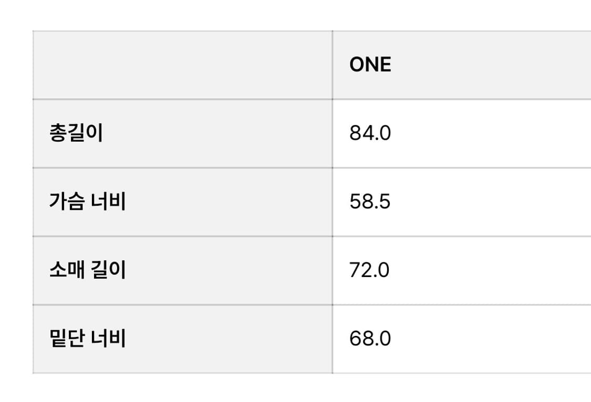Click the 58.5 chest width value
Screen dimensions: 591x402
pos(370,202)
